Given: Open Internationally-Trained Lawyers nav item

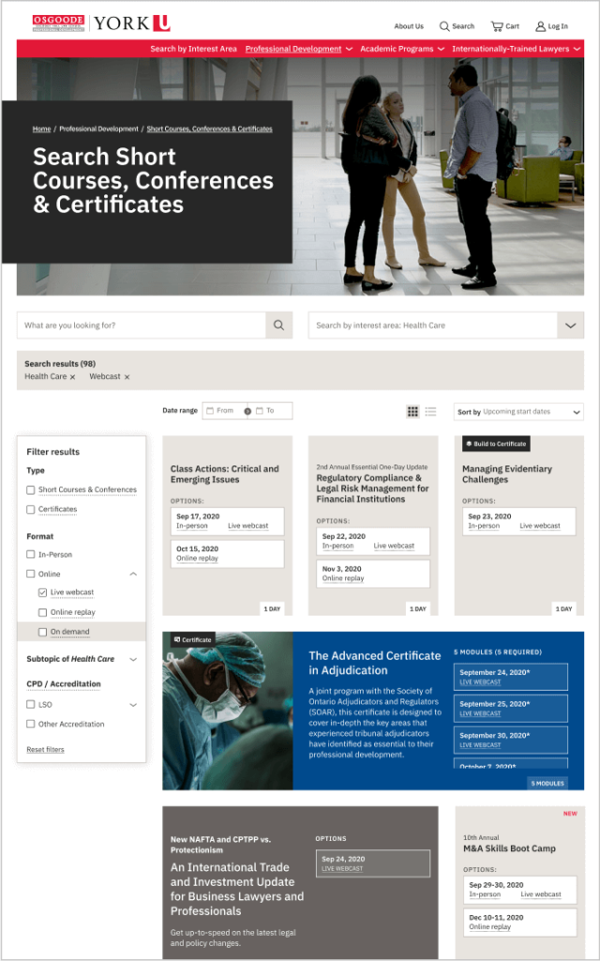Looking at the screenshot, I should click(x=511, y=49).
